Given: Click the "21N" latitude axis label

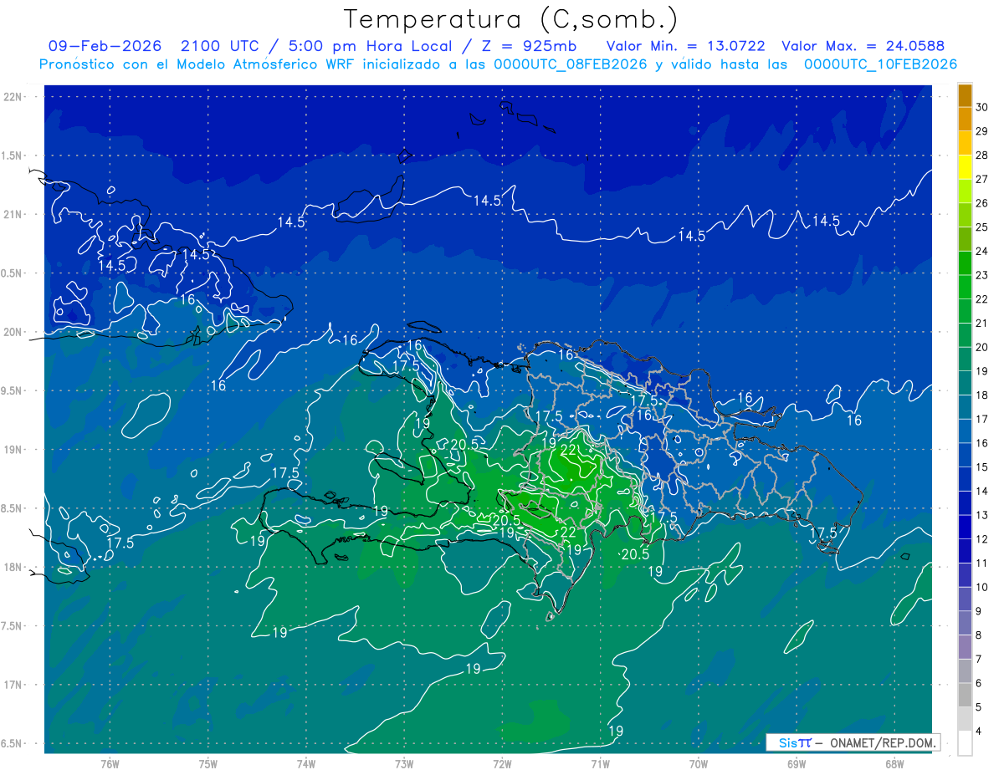Looking at the screenshot, I should (13, 215).
